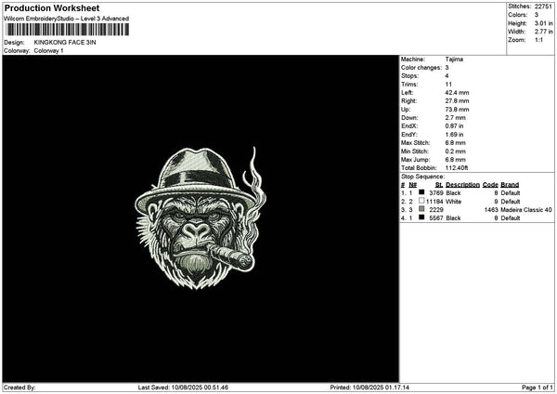Screen dimensions: 557x394
Task: Click code 1463 in stop sequence
Action: 491,210
